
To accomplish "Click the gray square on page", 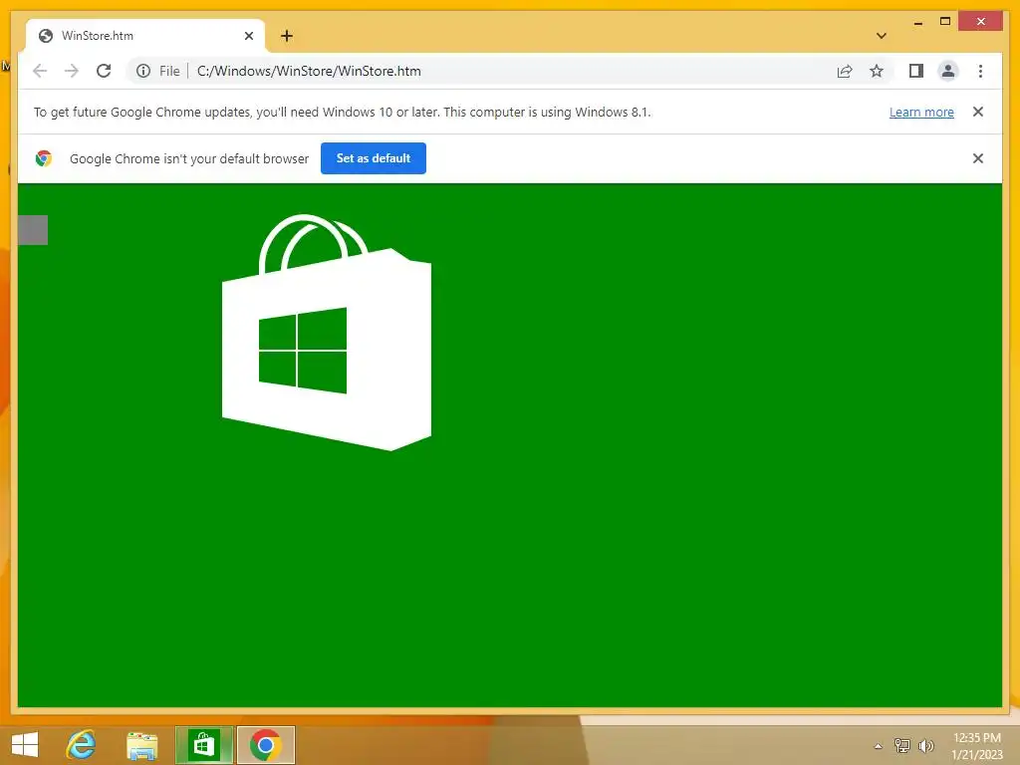I will 33,230.
